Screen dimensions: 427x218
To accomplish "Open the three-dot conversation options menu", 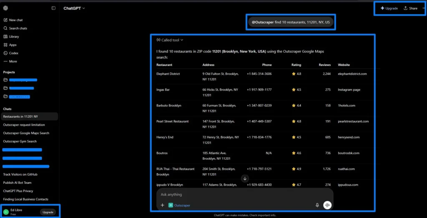I will [x=424, y=8].
